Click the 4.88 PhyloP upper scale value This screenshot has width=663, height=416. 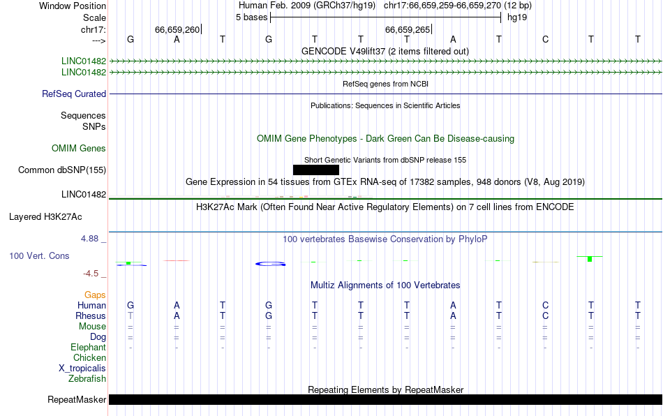(89, 239)
